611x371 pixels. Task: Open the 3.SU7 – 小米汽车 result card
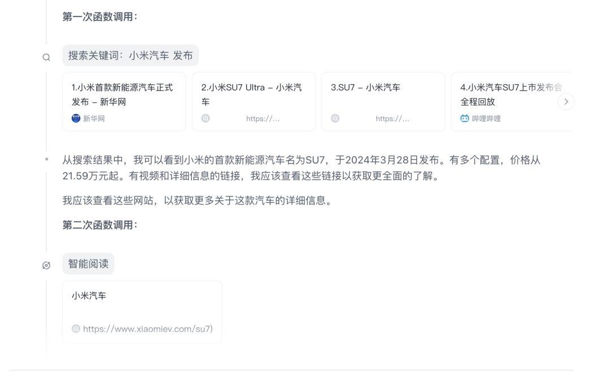pos(383,102)
